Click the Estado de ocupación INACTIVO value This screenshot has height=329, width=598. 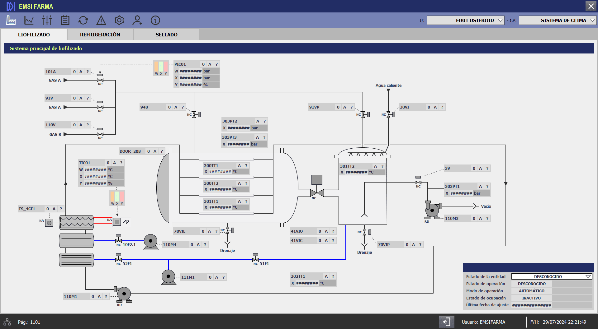[x=532, y=298]
